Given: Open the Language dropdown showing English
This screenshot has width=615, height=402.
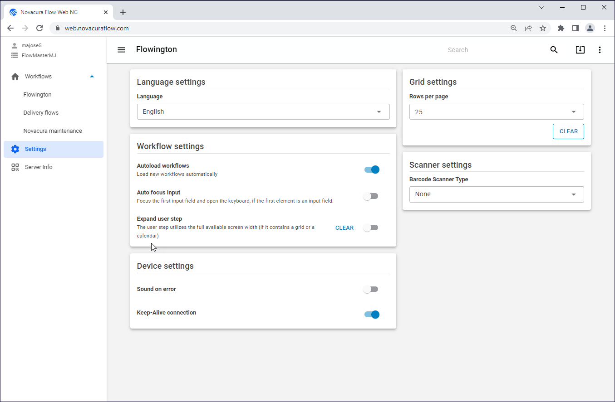Looking at the screenshot, I should [263, 112].
